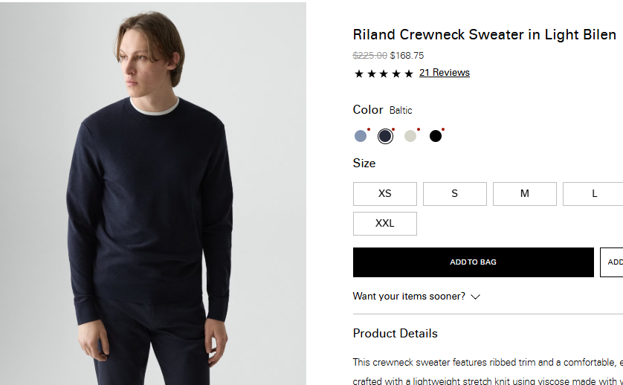The height and width of the screenshot is (385, 623).
Task: Switch to the black color swatch
Action: [436, 136]
